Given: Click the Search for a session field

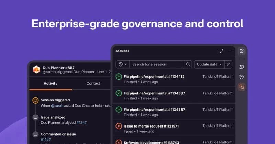Looking at the screenshot, I should point(157,64).
